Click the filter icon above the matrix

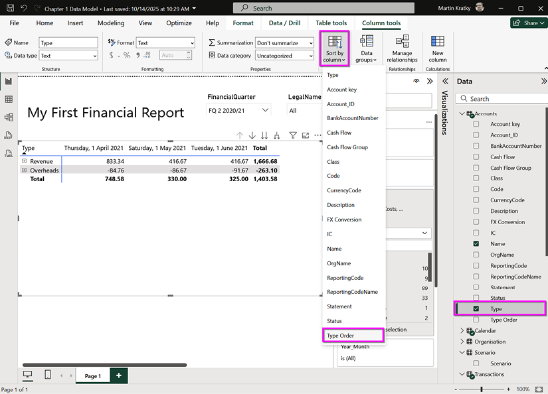tap(293, 135)
